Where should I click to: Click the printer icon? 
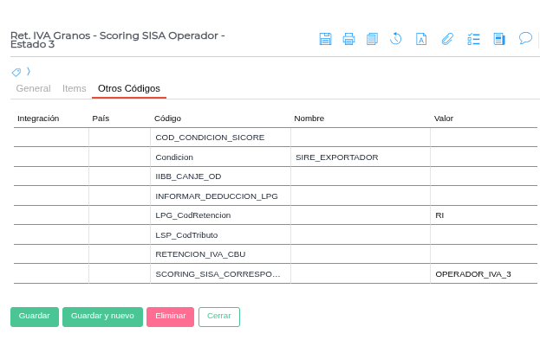pyautogui.click(x=348, y=39)
